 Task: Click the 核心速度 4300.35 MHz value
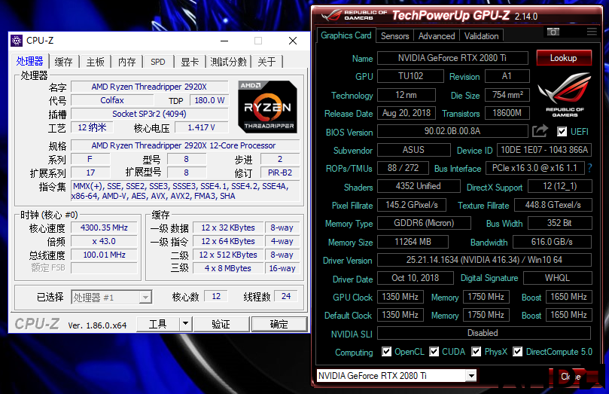pos(104,228)
